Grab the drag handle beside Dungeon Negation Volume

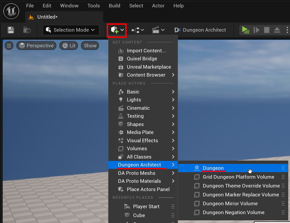pos(283,212)
